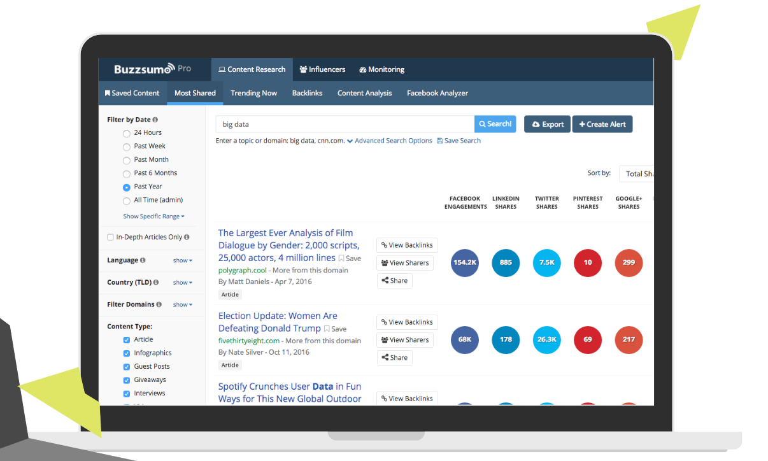The height and width of the screenshot is (461, 768).
Task: Click the info icon next to Country (TLD)
Action: point(156,282)
